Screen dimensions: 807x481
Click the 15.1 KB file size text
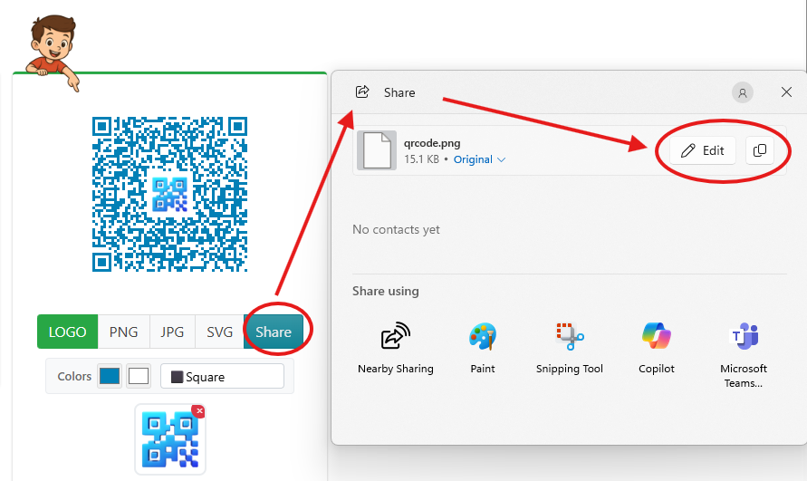click(x=421, y=159)
